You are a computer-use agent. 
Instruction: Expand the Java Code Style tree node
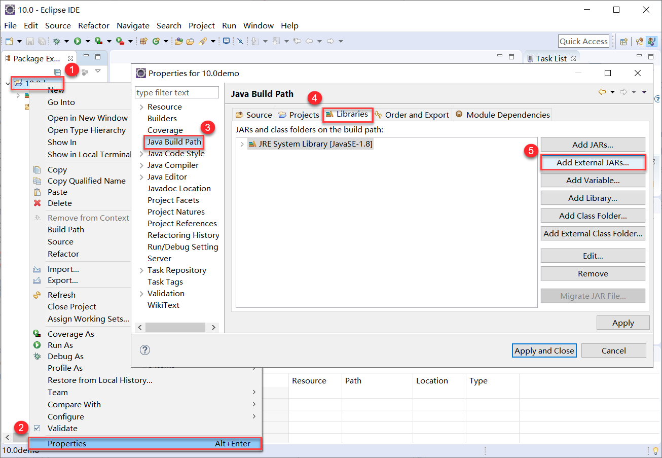[x=141, y=154]
